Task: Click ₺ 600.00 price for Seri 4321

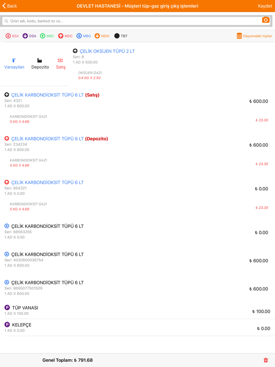Action: click(x=259, y=101)
